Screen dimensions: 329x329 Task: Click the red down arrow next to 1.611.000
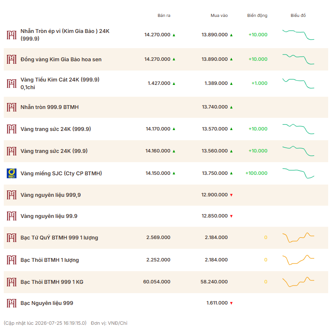pyautogui.click(x=231, y=303)
